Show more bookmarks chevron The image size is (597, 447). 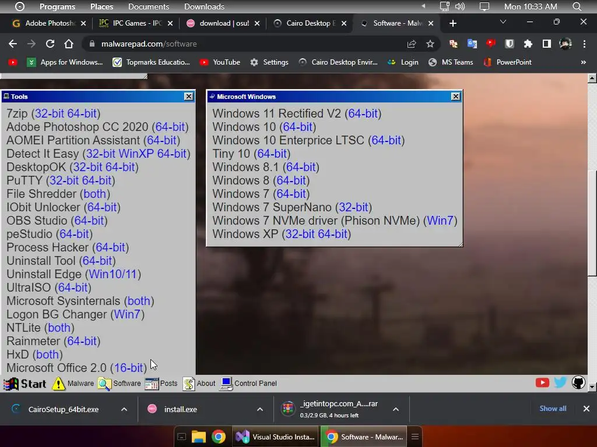click(583, 62)
